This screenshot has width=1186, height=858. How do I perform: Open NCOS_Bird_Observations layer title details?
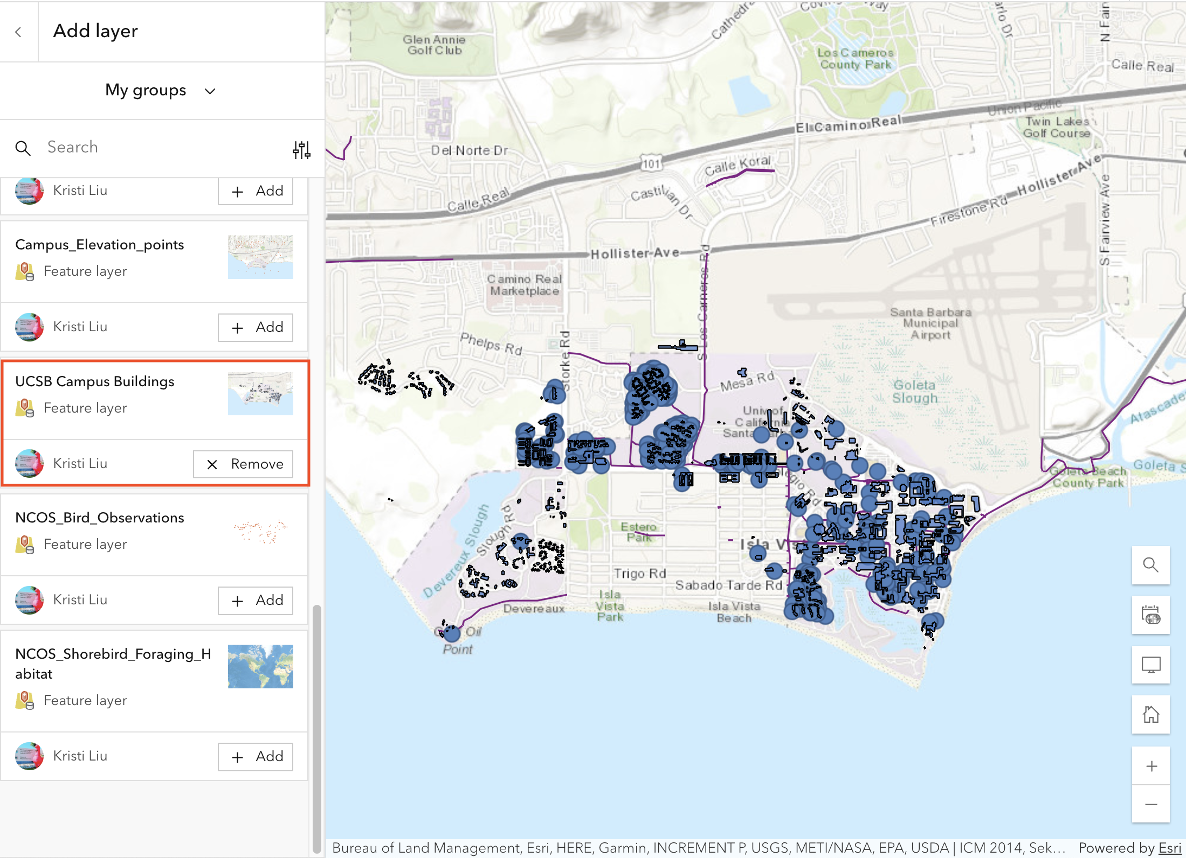[x=100, y=518]
